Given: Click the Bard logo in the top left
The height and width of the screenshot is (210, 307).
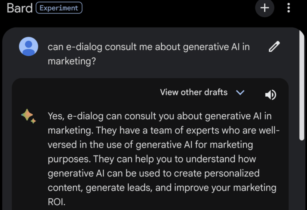Looking at the screenshot, I should click(19, 8).
